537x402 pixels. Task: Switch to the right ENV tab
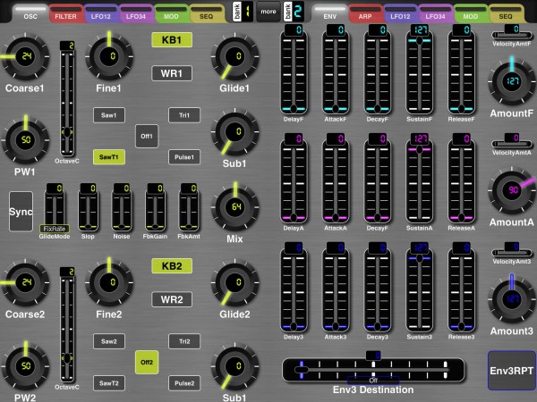pos(329,13)
